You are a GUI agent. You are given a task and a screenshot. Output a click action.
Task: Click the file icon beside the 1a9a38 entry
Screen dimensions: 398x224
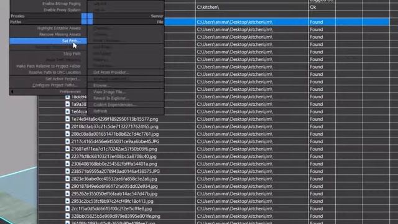(67, 104)
